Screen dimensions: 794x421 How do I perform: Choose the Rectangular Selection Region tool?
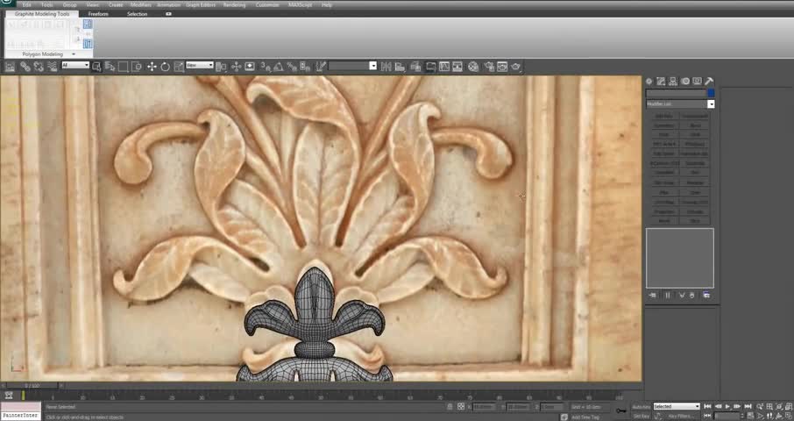(x=123, y=67)
